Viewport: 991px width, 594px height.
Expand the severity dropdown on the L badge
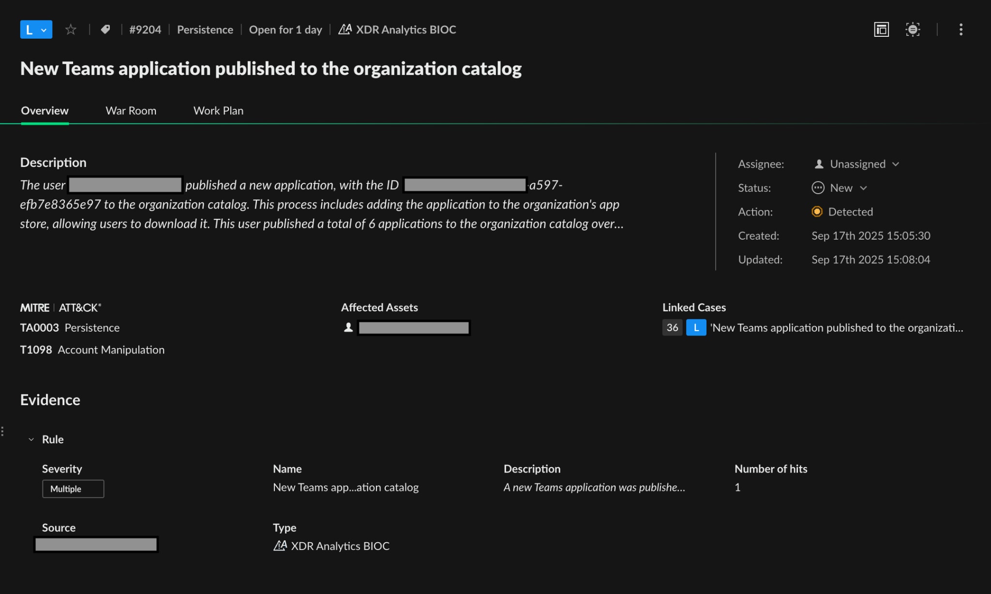pos(43,30)
